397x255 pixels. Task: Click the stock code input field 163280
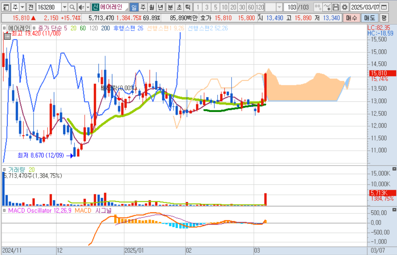click(49, 7)
